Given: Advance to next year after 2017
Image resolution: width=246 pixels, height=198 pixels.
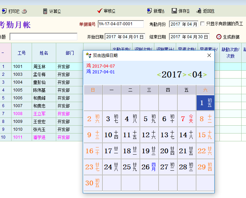Looking at the screenshot, I should click(x=184, y=75).
